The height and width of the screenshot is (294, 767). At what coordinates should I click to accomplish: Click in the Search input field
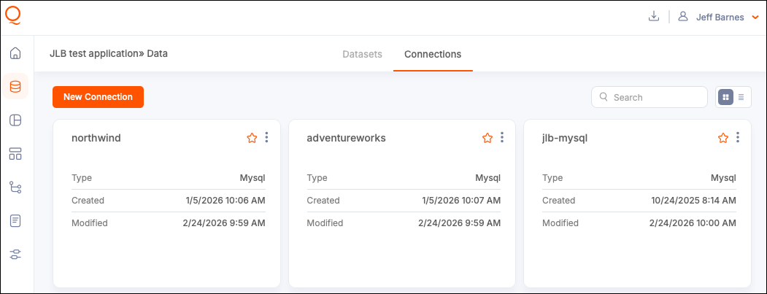(x=650, y=97)
